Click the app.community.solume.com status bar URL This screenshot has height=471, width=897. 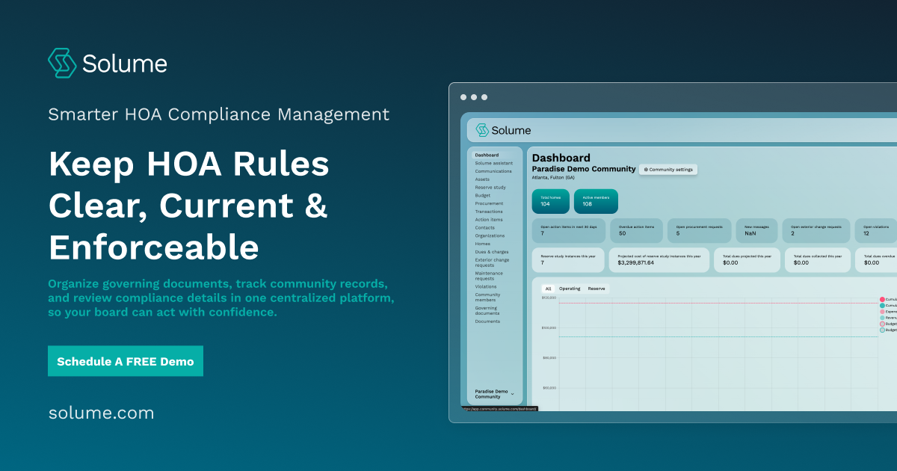pyautogui.click(x=499, y=408)
